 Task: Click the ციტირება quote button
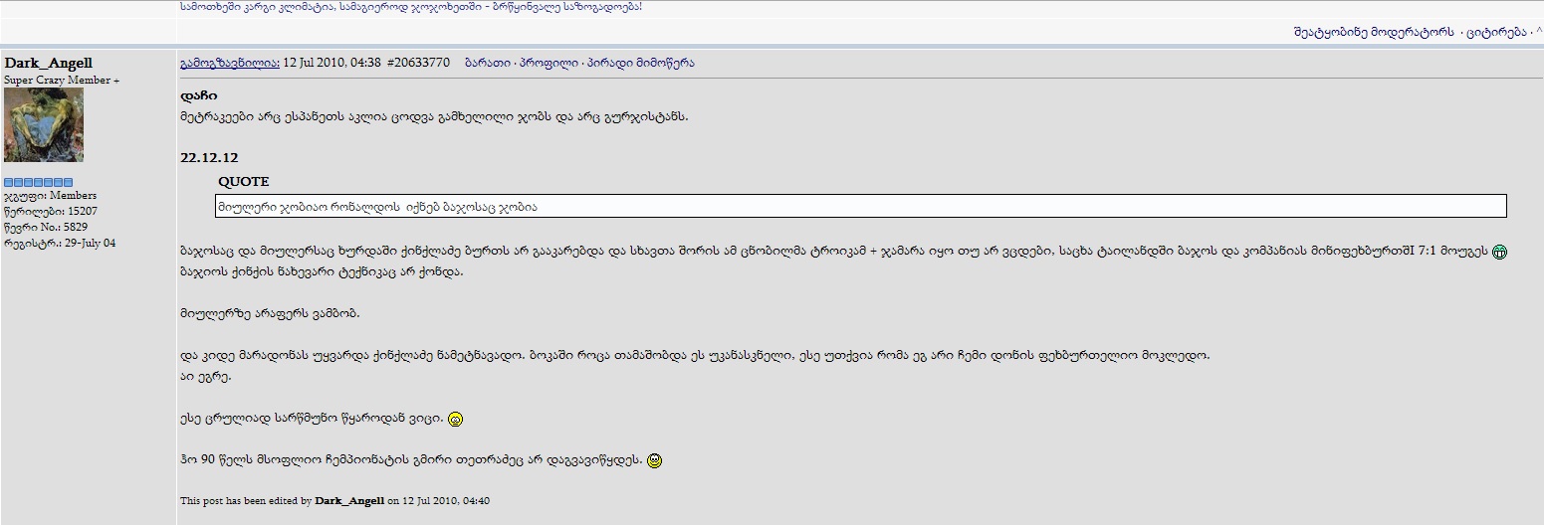1496,32
